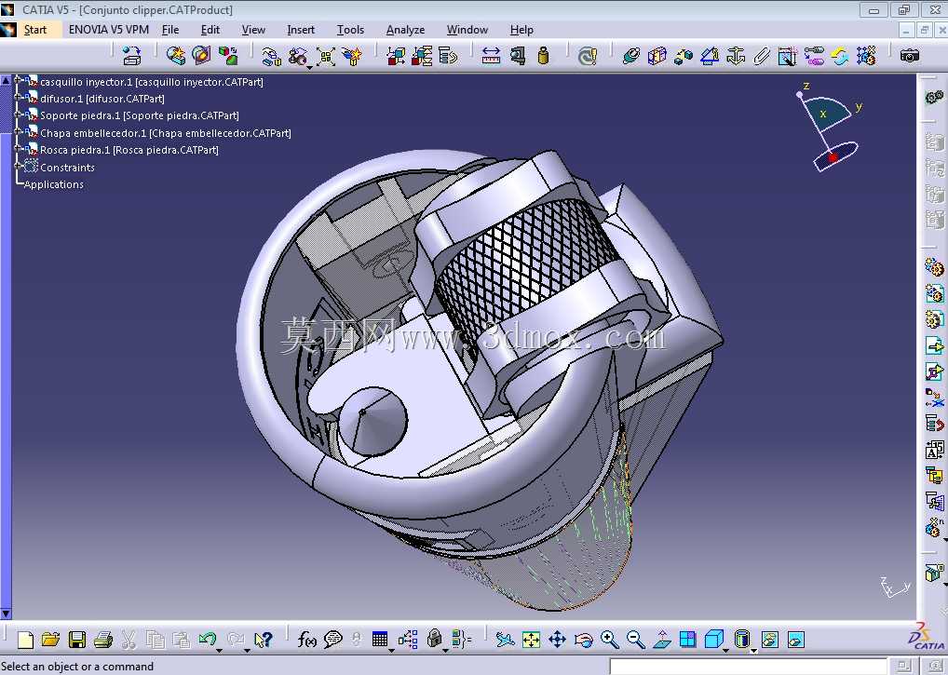This screenshot has height=675, width=948.
Task: Click the Shading view mode cylinder icon
Action: point(742,640)
